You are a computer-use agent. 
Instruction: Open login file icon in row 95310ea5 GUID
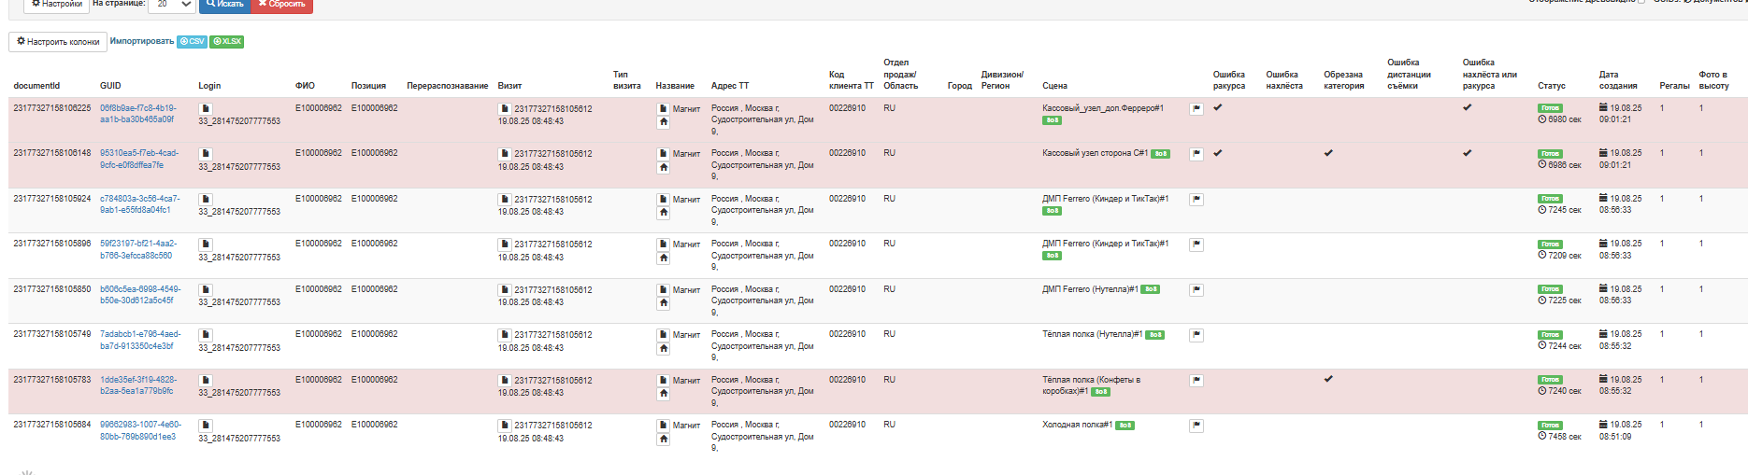(x=206, y=154)
